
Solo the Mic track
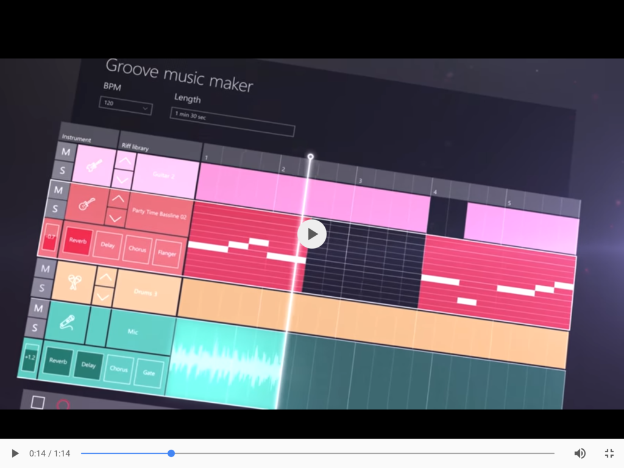[35, 327]
